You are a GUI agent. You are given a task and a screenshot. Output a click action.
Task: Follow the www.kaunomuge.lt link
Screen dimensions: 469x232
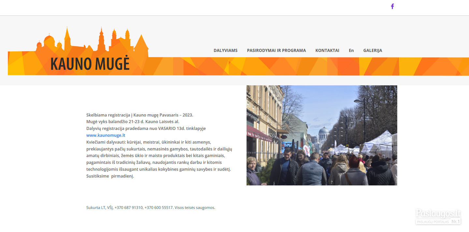pyautogui.click(x=106, y=135)
